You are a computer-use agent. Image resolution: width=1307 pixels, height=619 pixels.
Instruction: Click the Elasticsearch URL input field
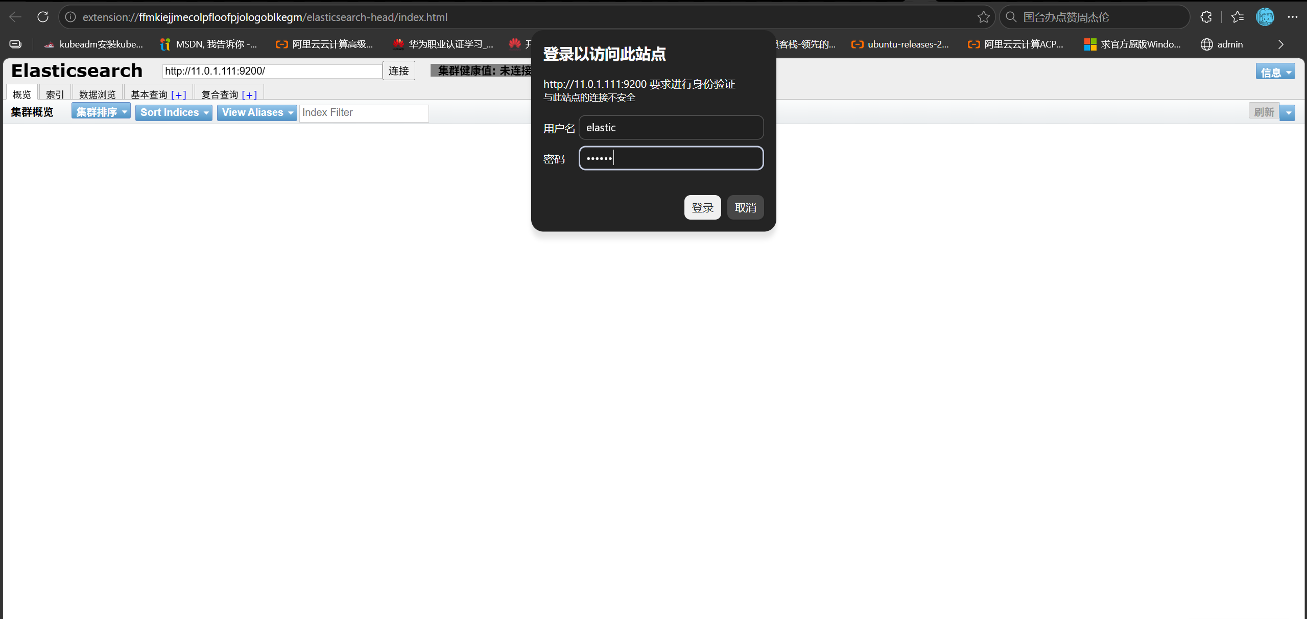(272, 71)
